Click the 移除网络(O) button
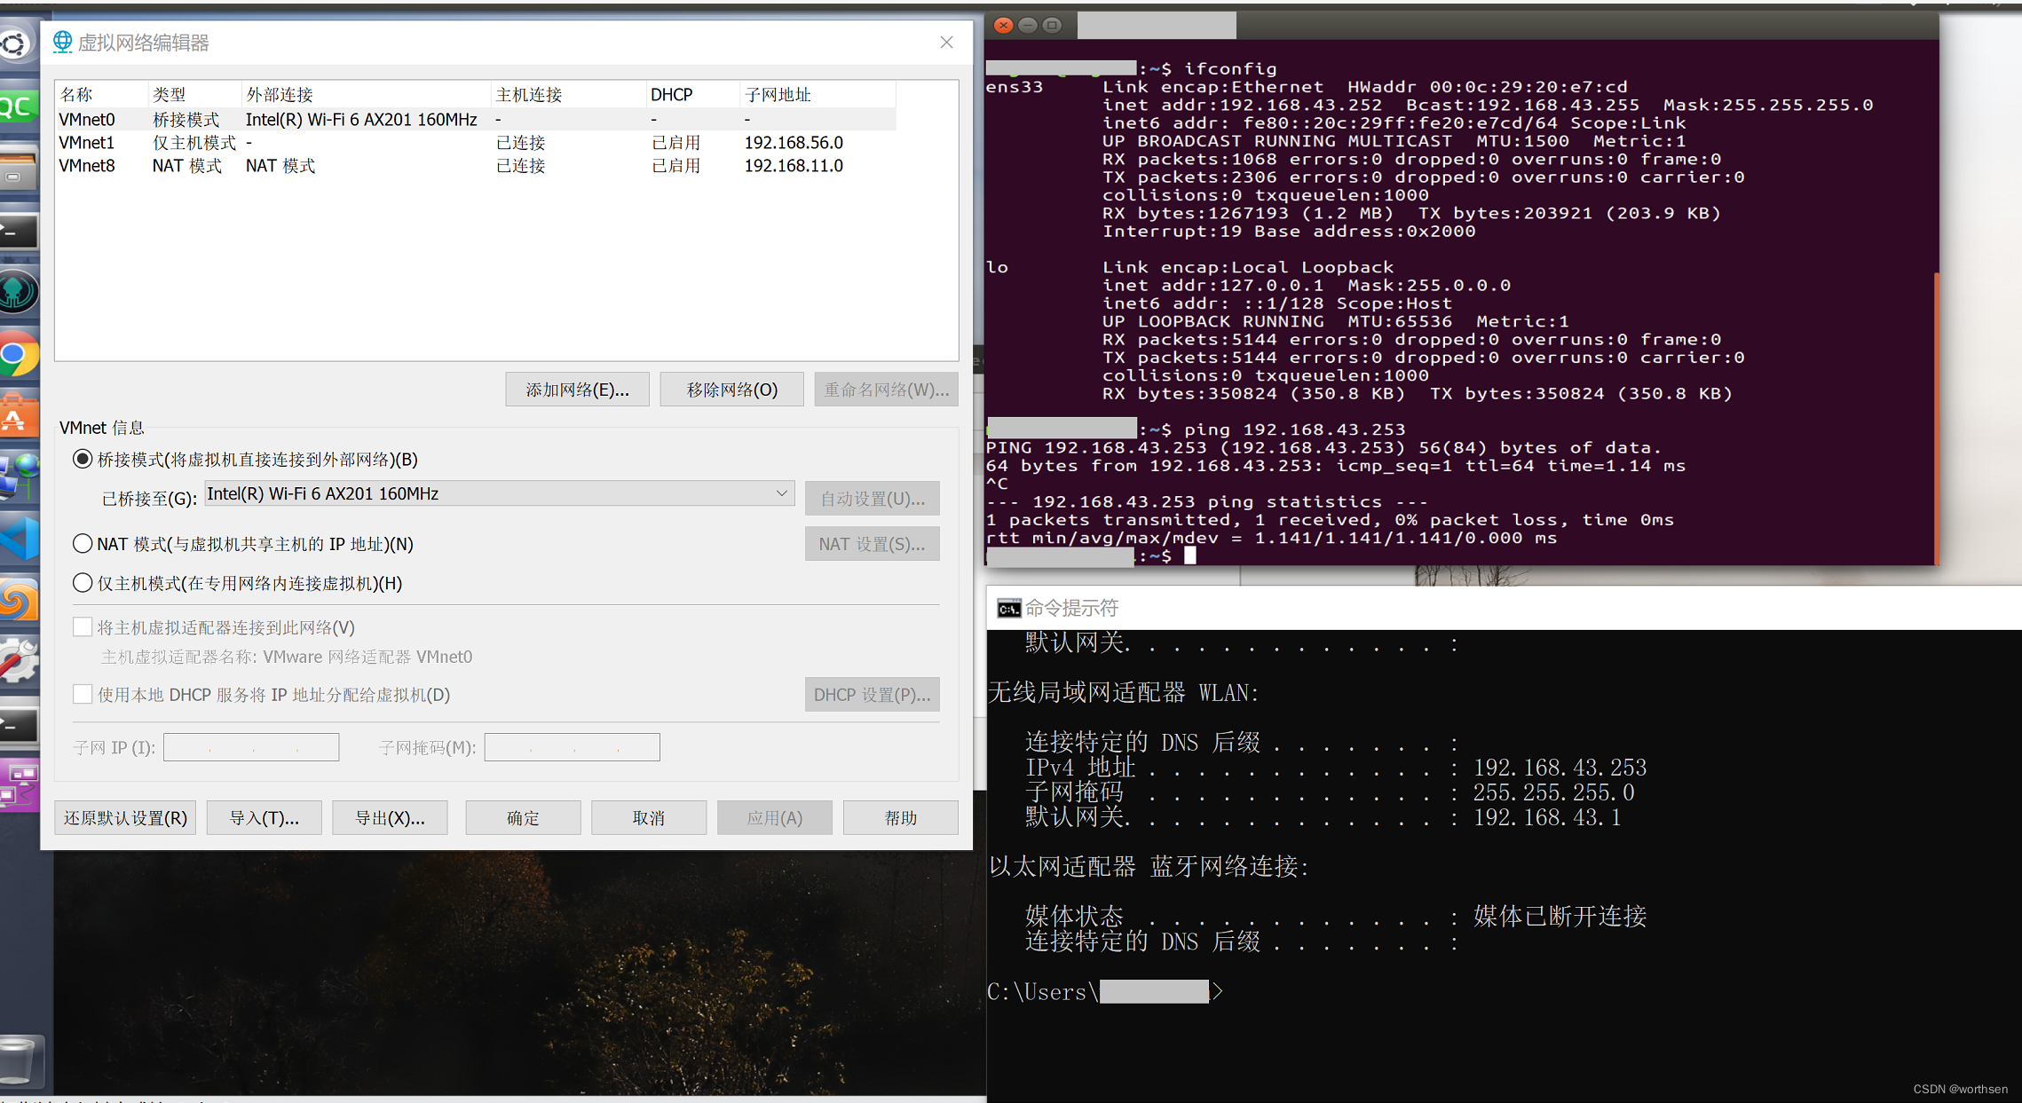This screenshot has width=2022, height=1103. (x=731, y=390)
